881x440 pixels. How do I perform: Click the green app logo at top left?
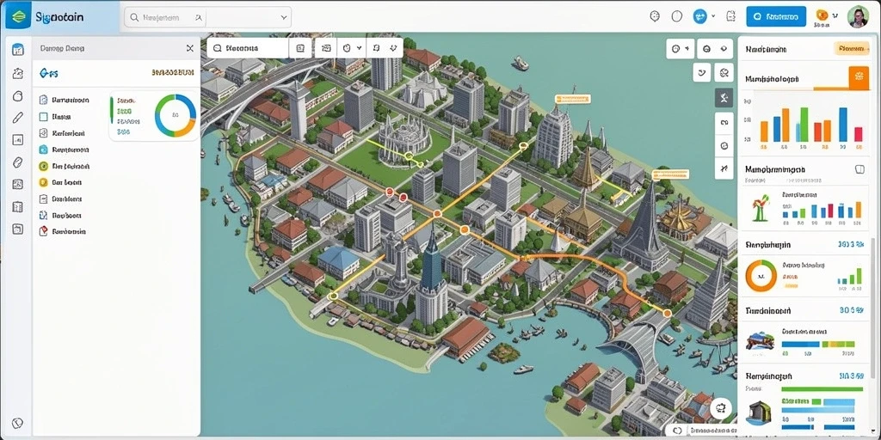(17, 17)
